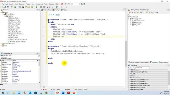This screenshot has width=170, height=95.
Task: Click the editor vertical scrollbar thumb
Action: 126,53
